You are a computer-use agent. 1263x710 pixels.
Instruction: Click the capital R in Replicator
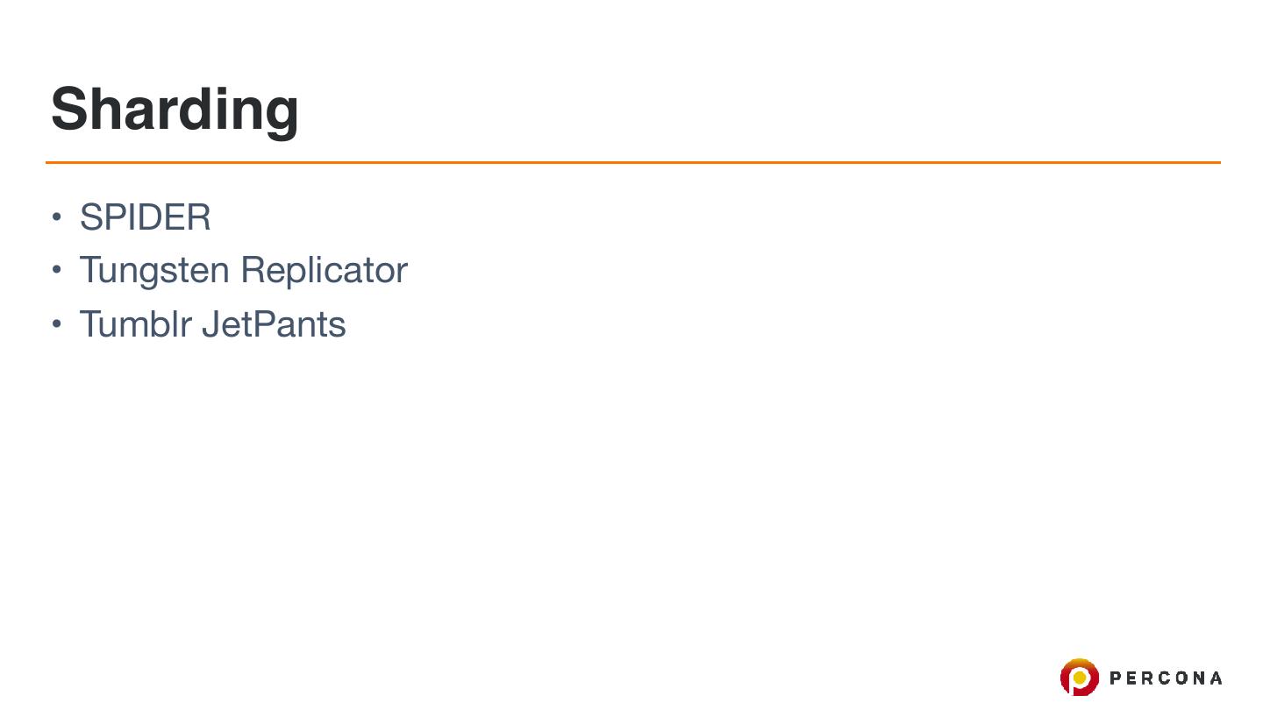[x=252, y=271]
